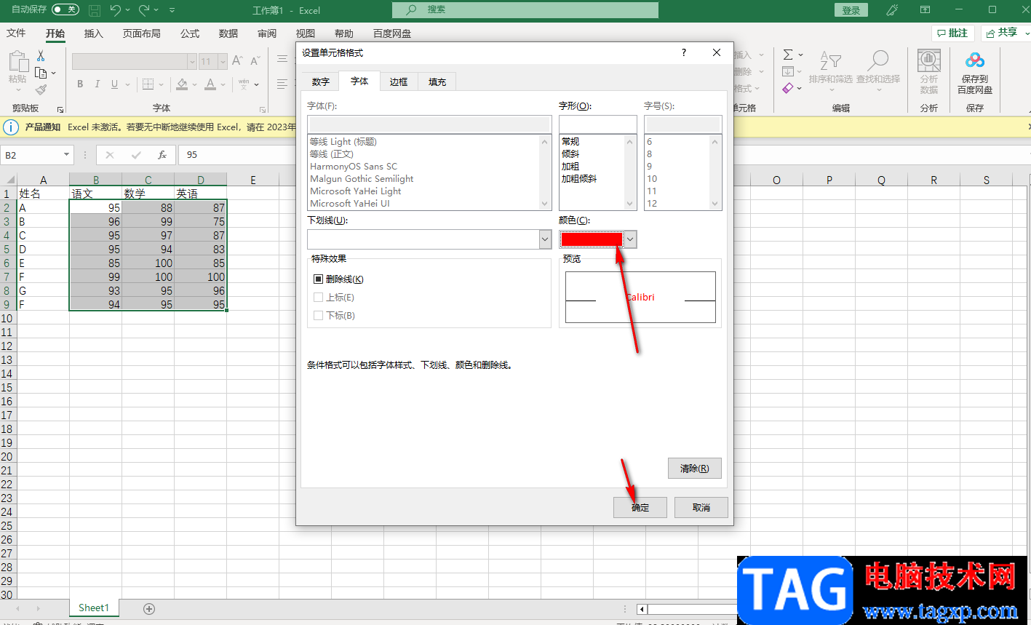Click the 登录 sign-in button
The width and height of the screenshot is (1031, 625).
(x=851, y=10)
